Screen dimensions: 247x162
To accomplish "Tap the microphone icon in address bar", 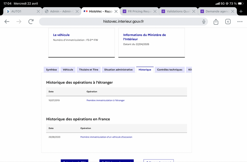I will click(x=204, y=22).
